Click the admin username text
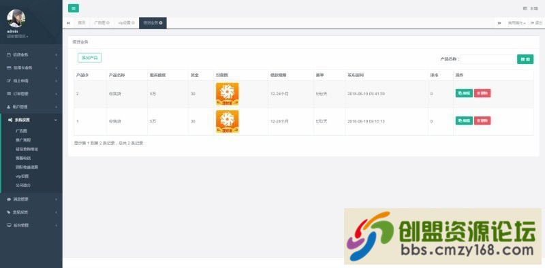 click(12, 31)
